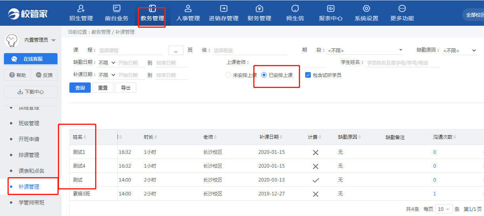Open the 全部校区 campus selector

474,15
